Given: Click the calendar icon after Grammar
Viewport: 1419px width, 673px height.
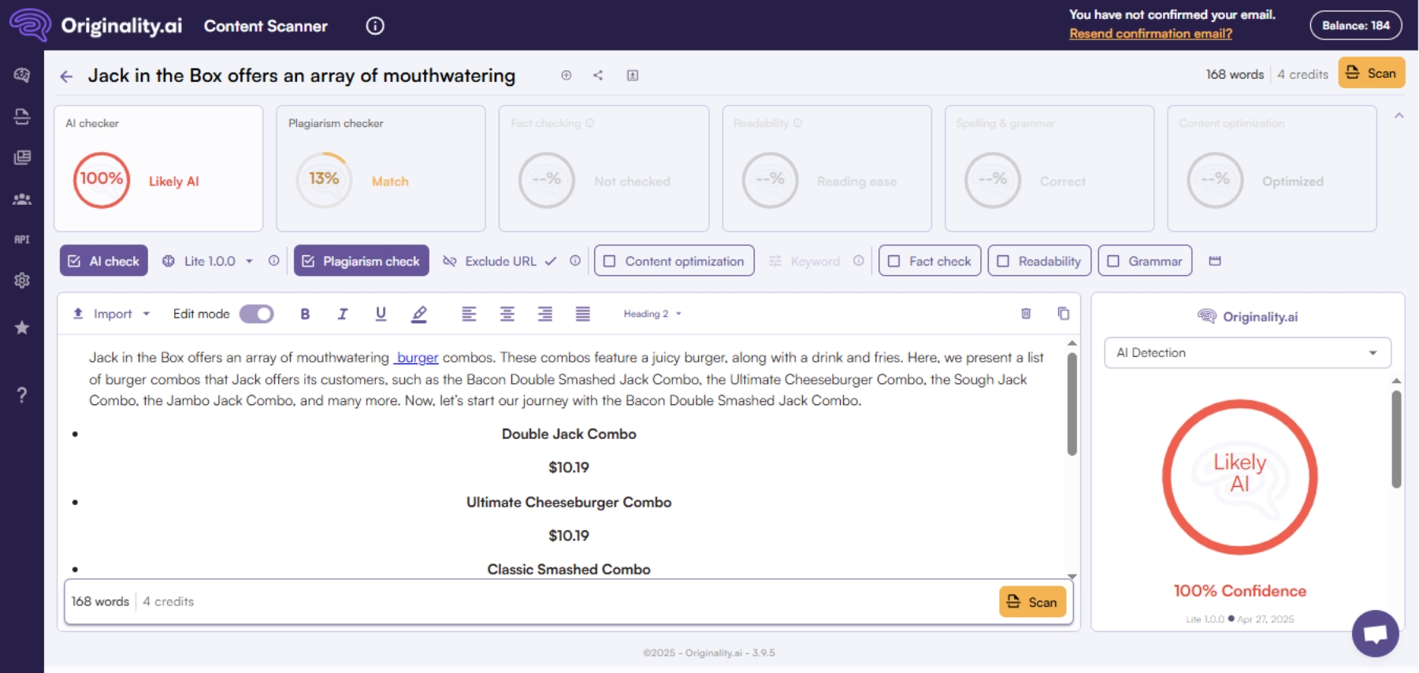Looking at the screenshot, I should coord(1215,261).
